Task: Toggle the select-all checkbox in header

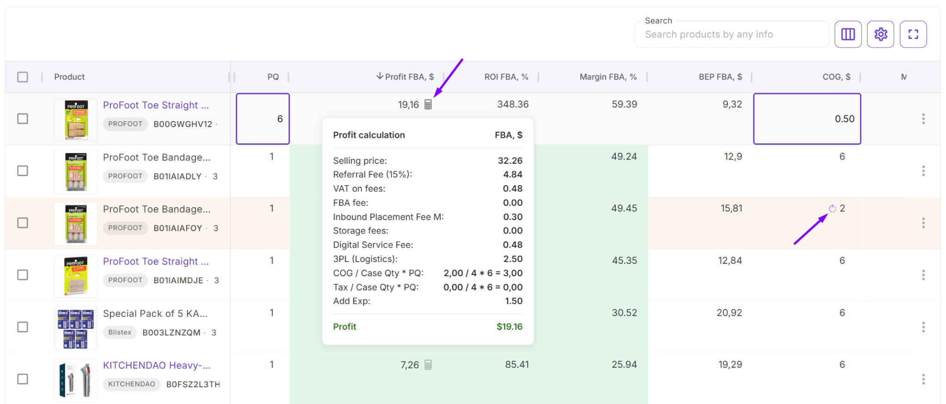Action: tap(23, 77)
